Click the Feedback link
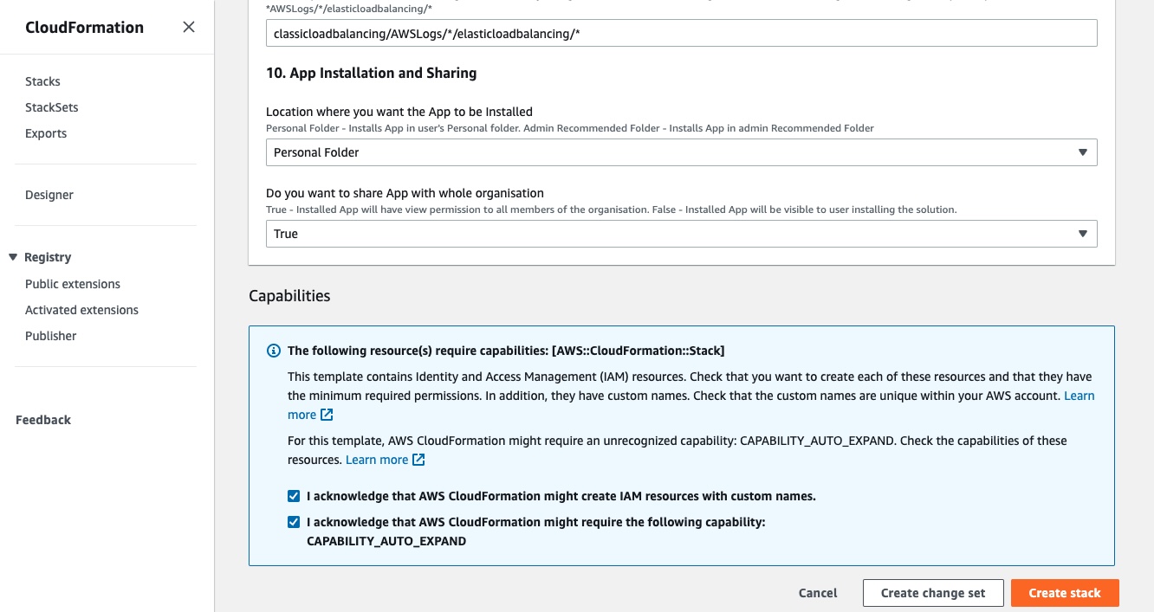Viewport: 1154px width, 612px height. (42, 420)
